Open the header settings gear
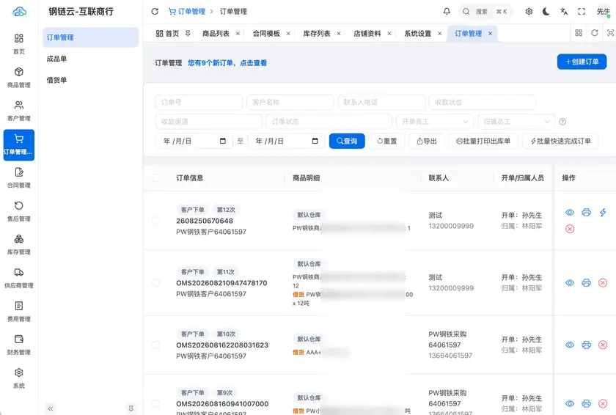Image resolution: width=616 pixels, height=415 pixels. (529, 12)
